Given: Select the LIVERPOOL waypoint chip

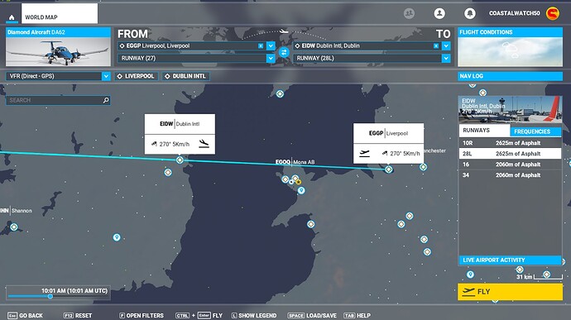Looking at the screenshot, I should (137, 76).
